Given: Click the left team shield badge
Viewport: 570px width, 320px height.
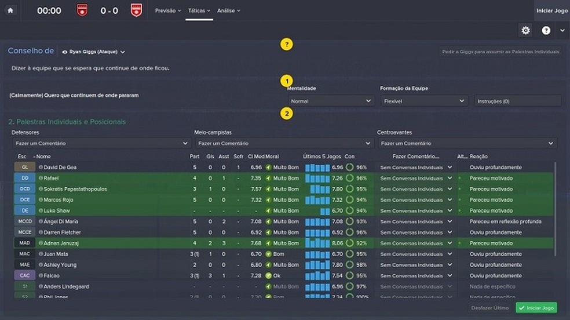Looking at the screenshot, I should click(82, 10).
